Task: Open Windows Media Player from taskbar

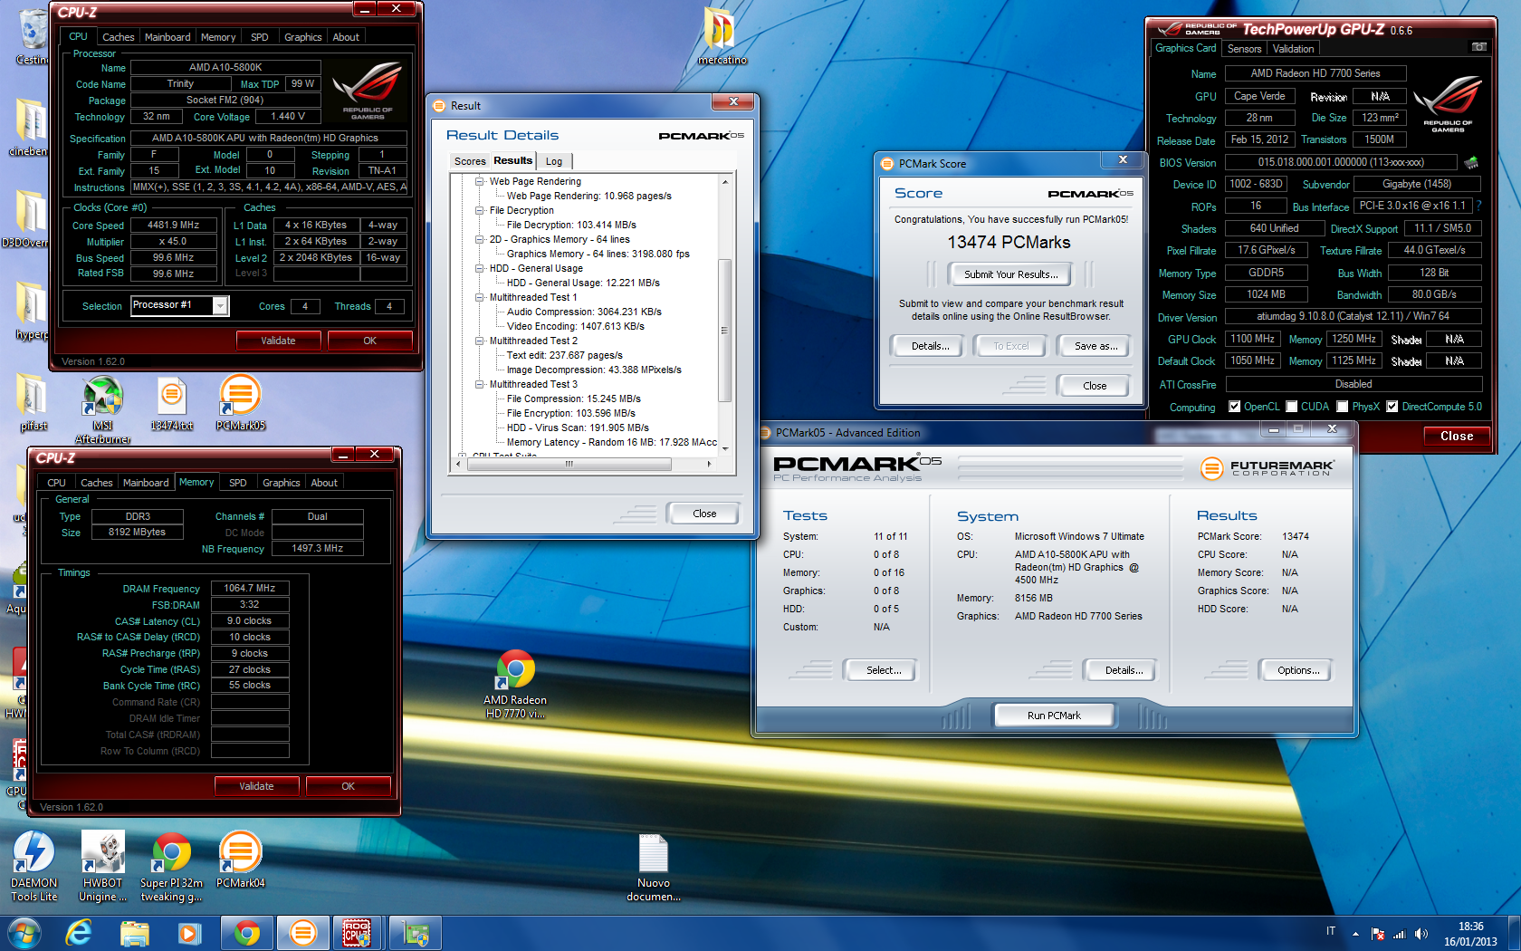Action: point(189,933)
